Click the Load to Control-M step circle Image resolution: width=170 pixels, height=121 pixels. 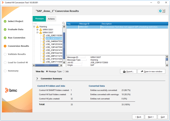point(5,63)
